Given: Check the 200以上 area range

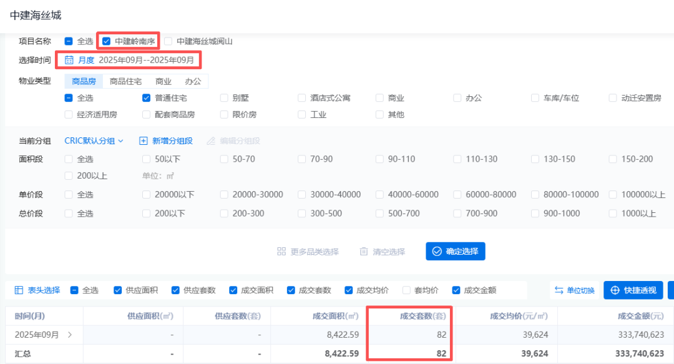Looking at the screenshot, I should [69, 175].
